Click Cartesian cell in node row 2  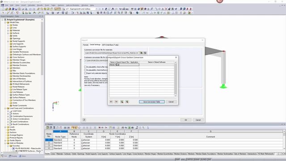coord(88,143)
